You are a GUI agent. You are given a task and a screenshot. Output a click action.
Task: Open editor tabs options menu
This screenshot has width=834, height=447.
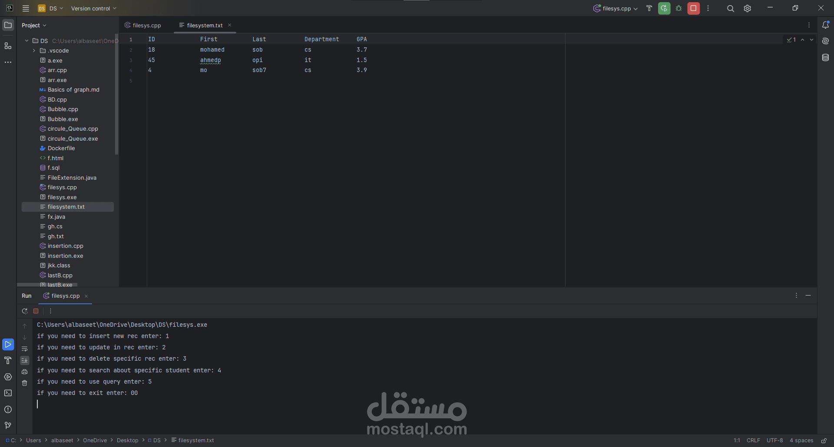[x=809, y=25]
